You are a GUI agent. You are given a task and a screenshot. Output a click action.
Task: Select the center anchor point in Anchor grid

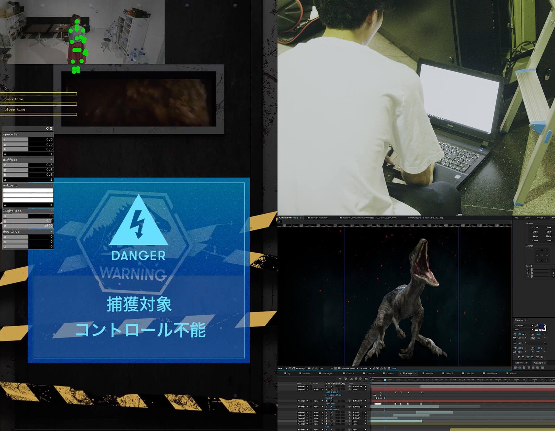542,255
